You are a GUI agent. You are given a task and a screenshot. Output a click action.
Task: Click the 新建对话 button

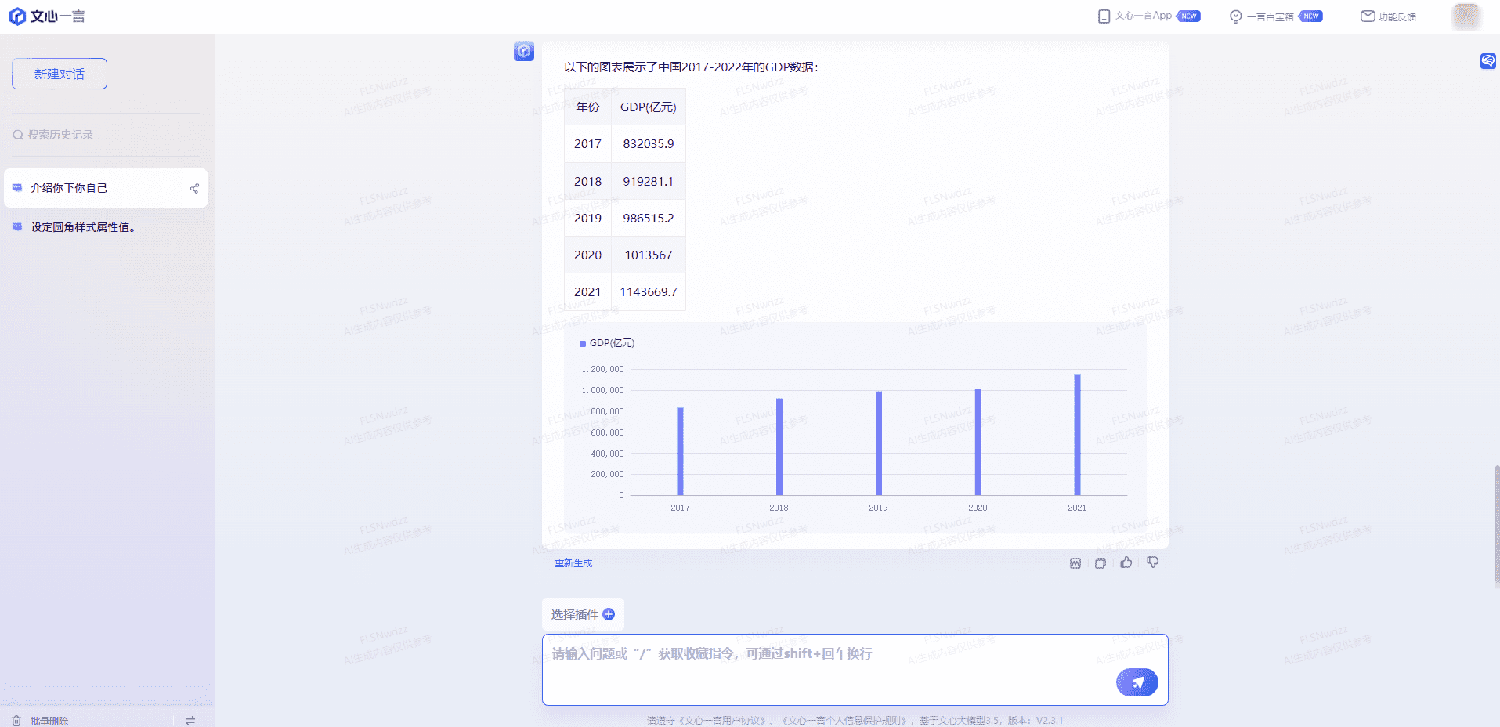point(60,74)
